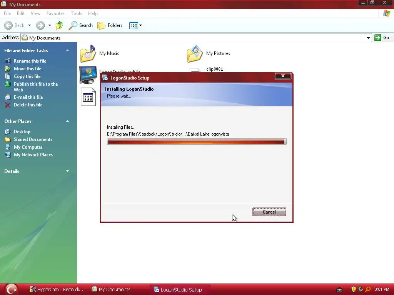Click the E-mail envelope icon

point(8,97)
